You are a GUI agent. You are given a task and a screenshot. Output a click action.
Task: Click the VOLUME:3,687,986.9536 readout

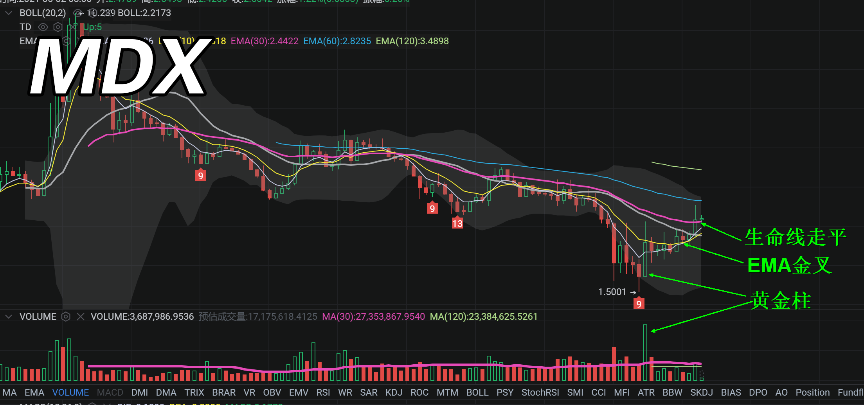pyautogui.click(x=142, y=317)
